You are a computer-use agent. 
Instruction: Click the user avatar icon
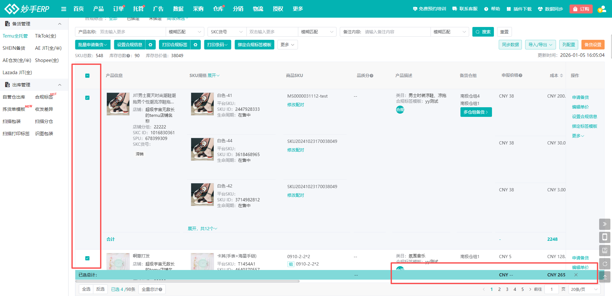601,9
